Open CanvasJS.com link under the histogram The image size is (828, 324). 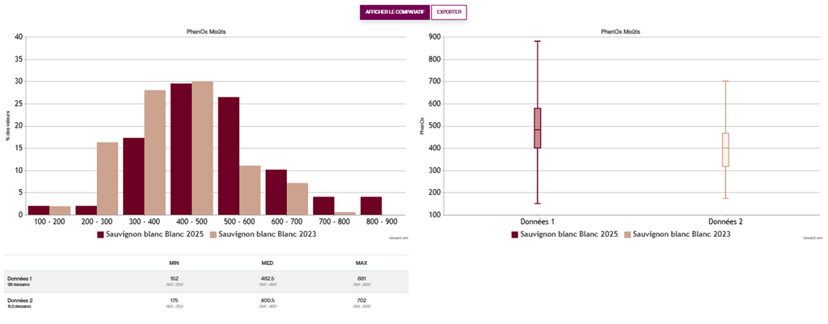coord(399,238)
